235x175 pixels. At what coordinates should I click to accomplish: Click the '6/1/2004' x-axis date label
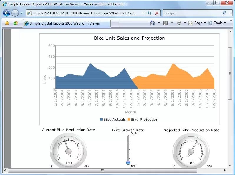[90, 98]
